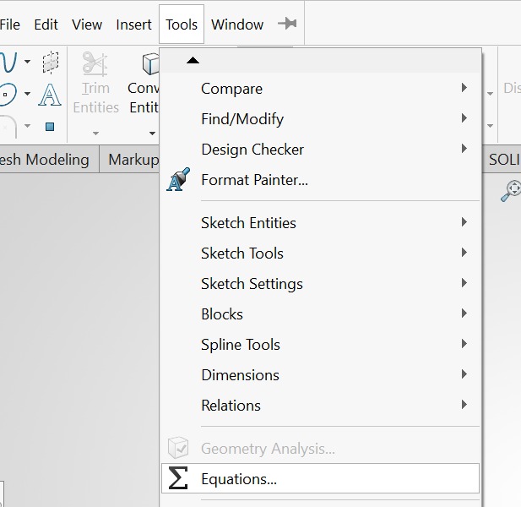521x507 pixels.
Task: Click the Geometry Analysis menu entry
Action: click(x=320, y=449)
